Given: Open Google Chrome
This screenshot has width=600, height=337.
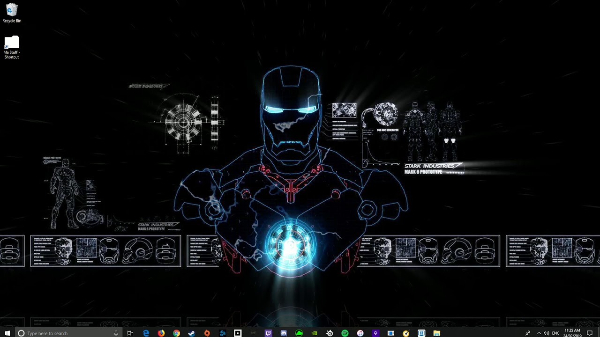Looking at the screenshot, I should [176, 333].
